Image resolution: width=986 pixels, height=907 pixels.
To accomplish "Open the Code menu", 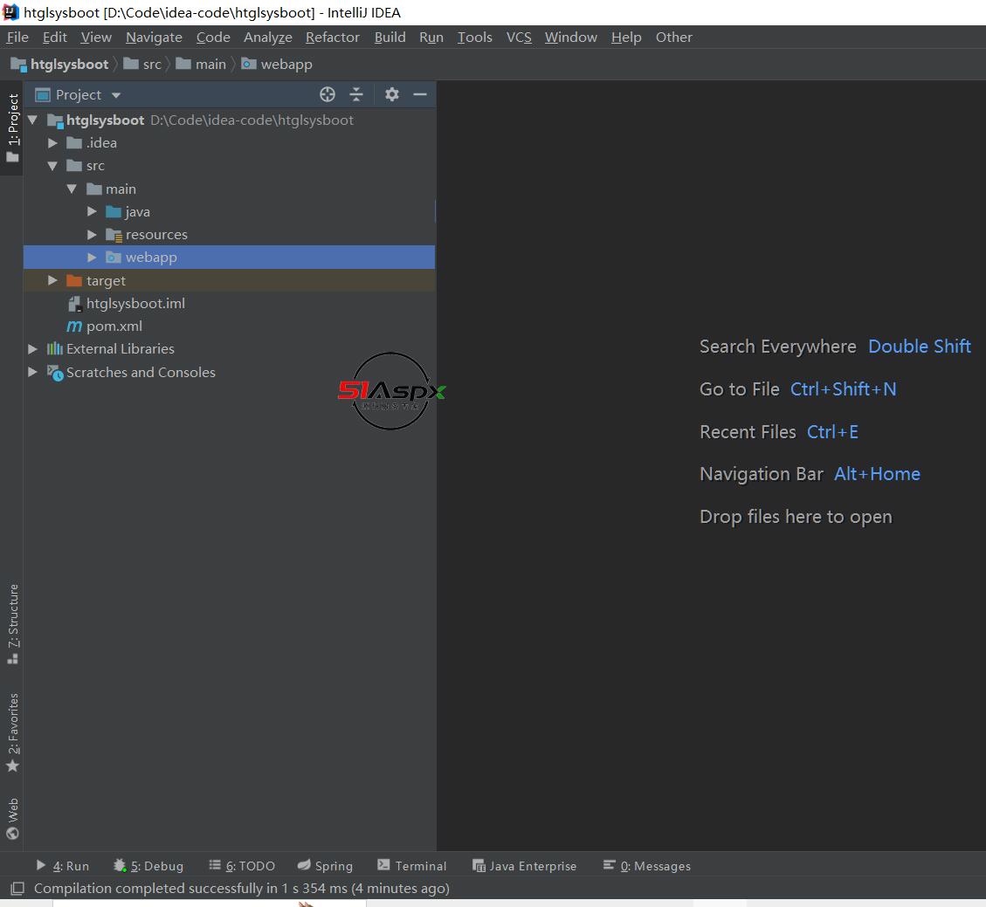I will [213, 37].
